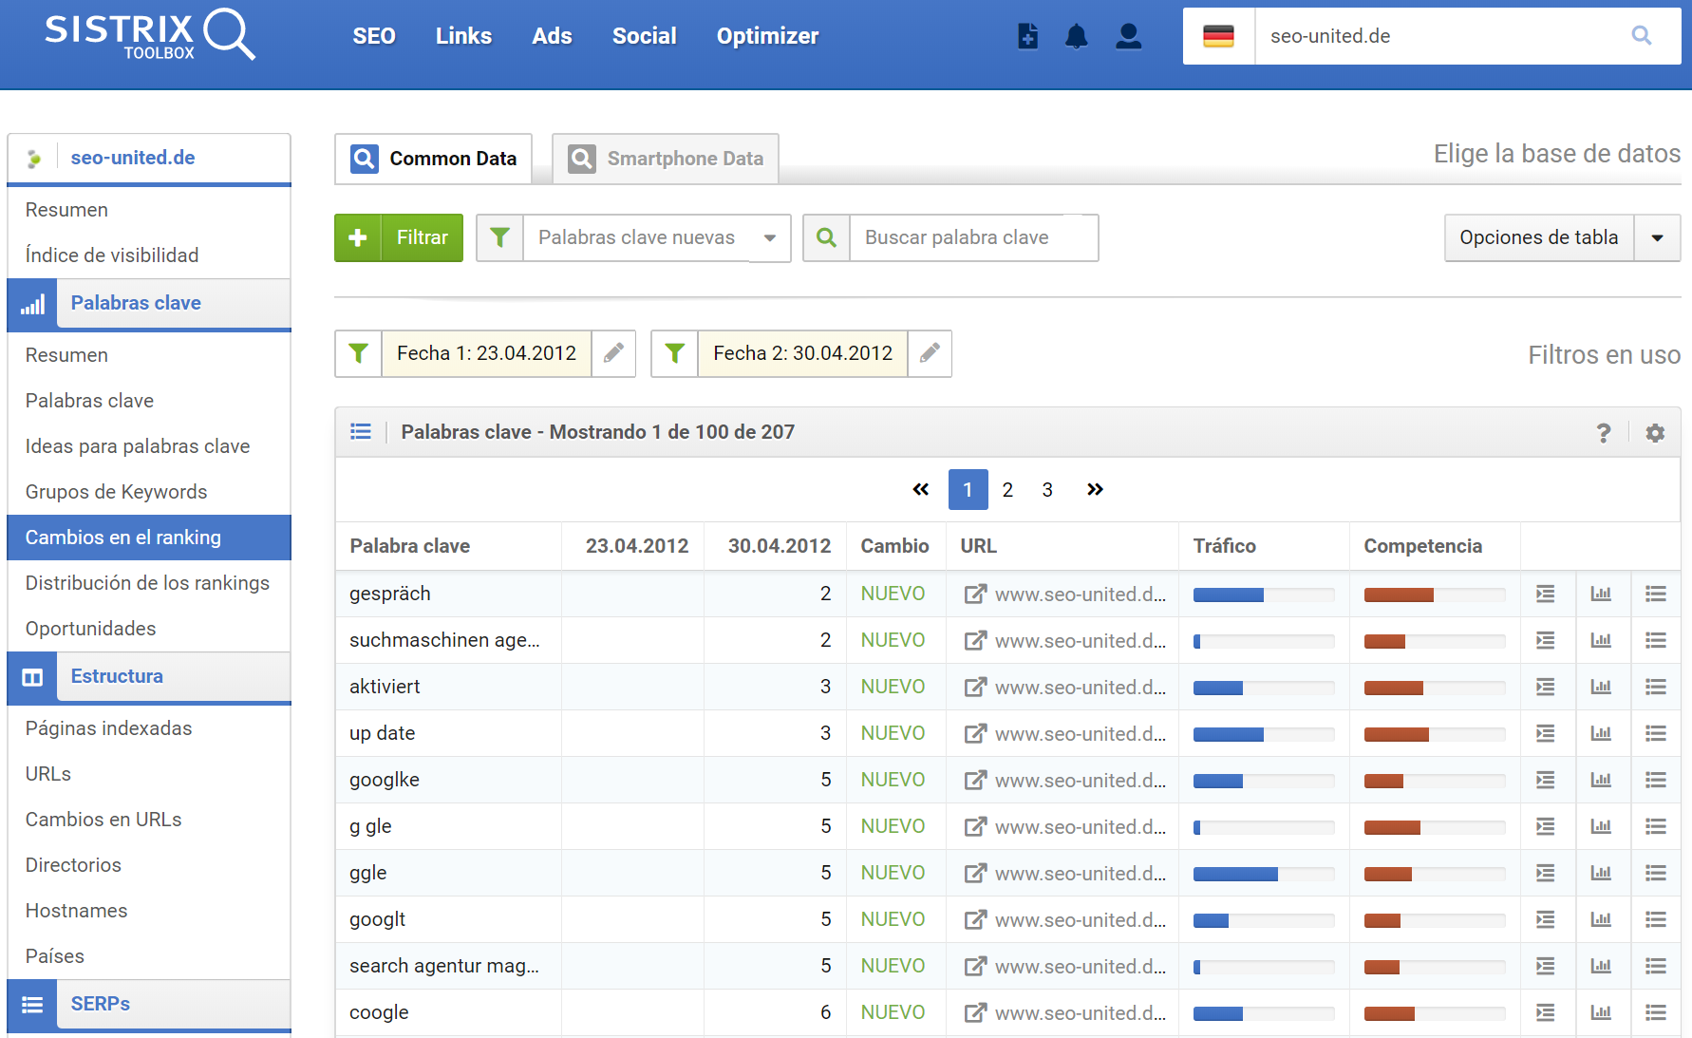Click the Buscar palabra clave search field
This screenshot has height=1038, width=1692.
tap(972, 238)
